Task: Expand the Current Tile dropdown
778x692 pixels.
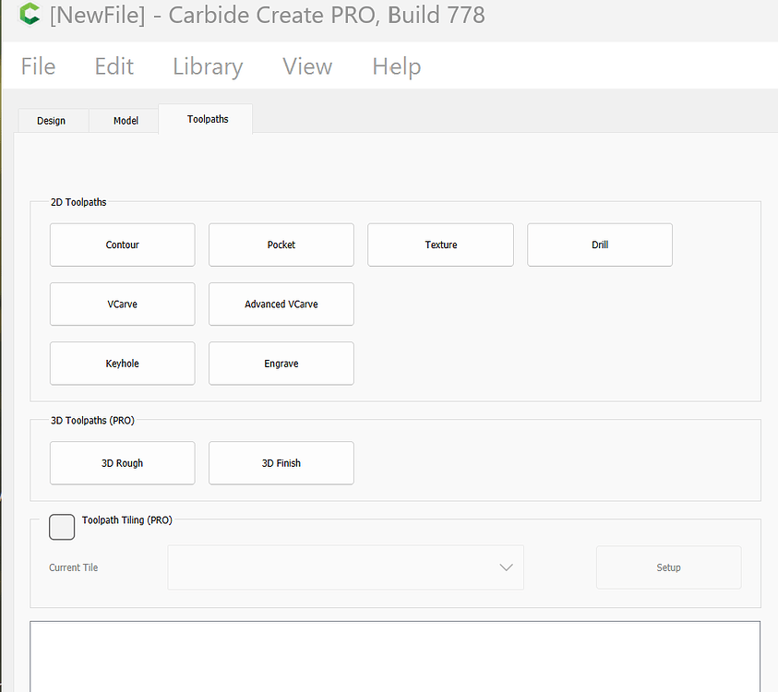Action: click(x=346, y=567)
